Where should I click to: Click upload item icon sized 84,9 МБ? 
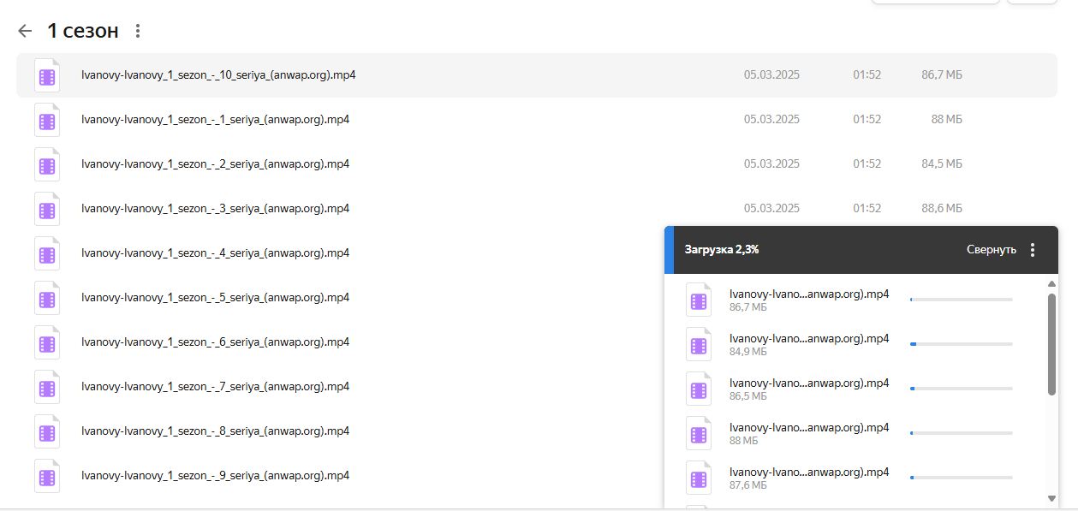(x=700, y=344)
